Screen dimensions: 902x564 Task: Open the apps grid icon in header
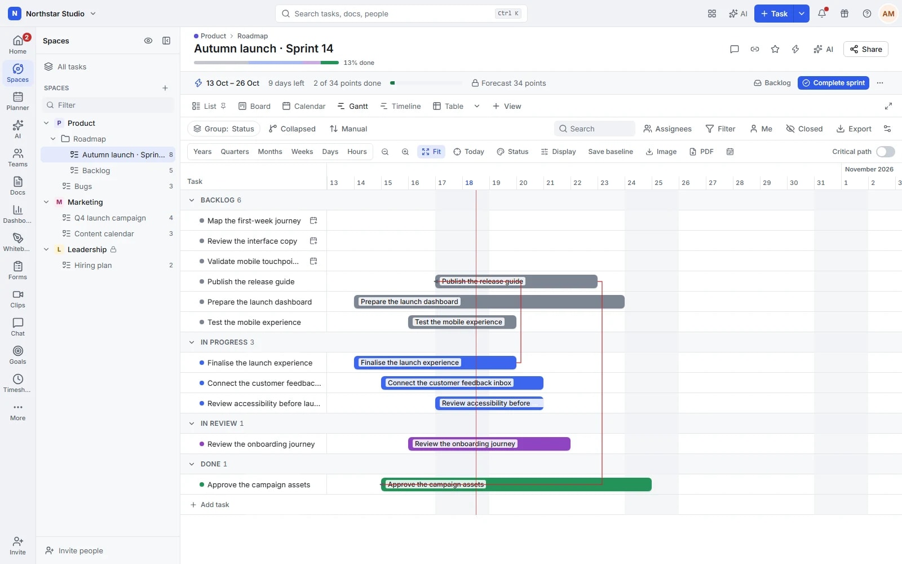[712, 14]
